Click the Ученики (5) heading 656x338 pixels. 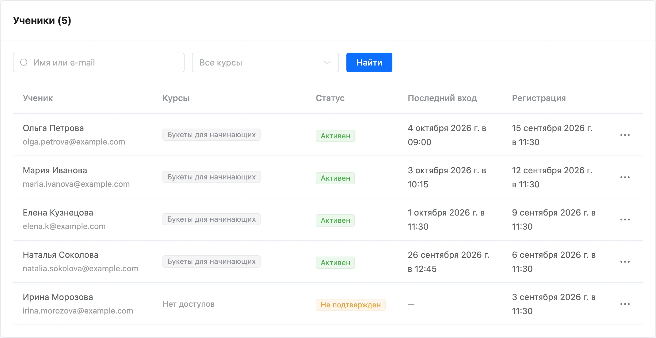pos(42,21)
